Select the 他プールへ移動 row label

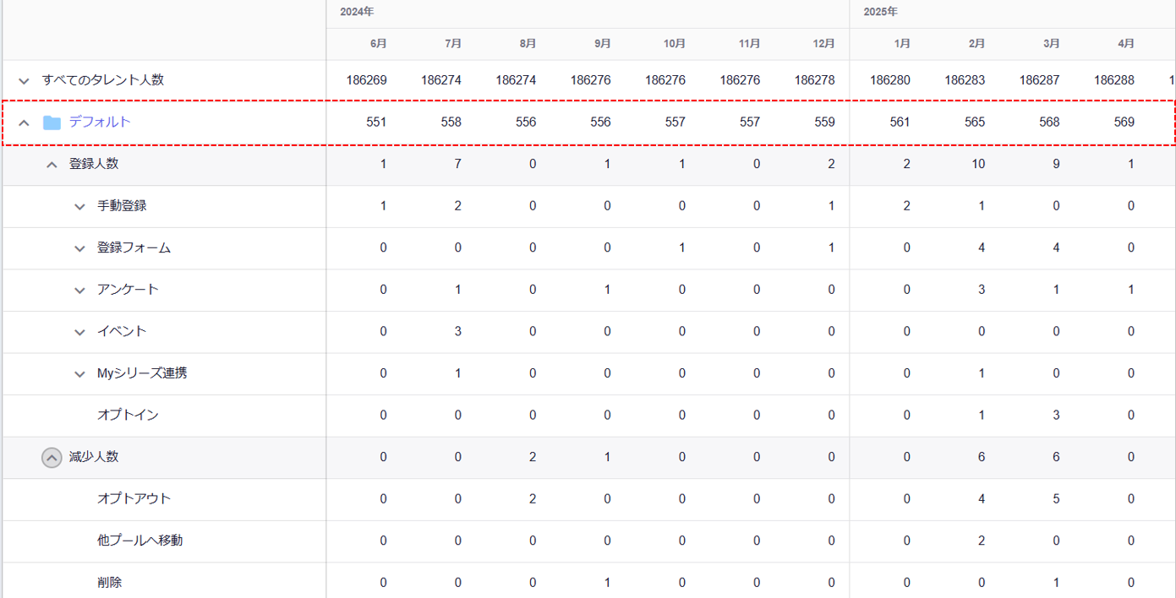tap(139, 541)
